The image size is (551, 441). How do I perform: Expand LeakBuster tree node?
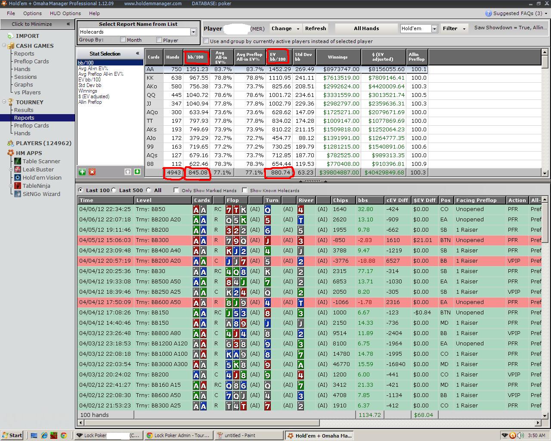click(11, 169)
